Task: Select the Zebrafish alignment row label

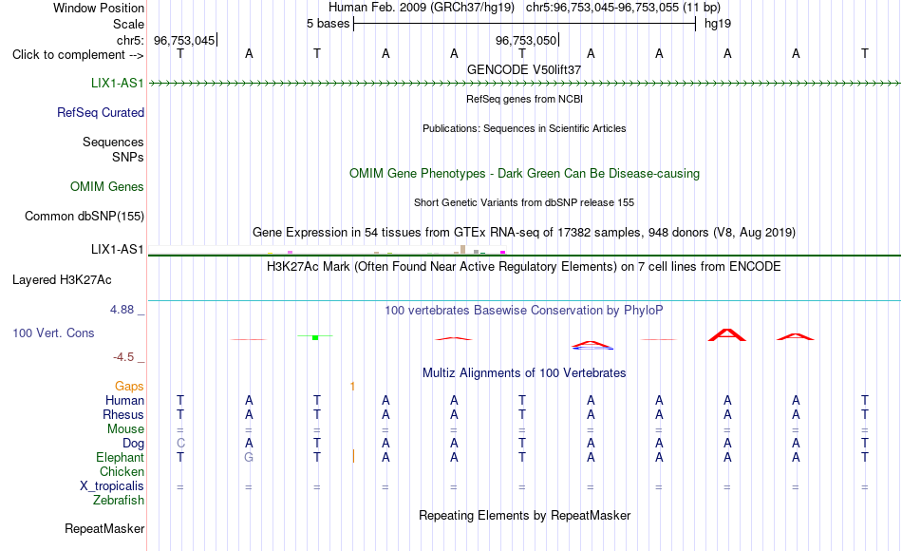Action: [x=119, y=501]
